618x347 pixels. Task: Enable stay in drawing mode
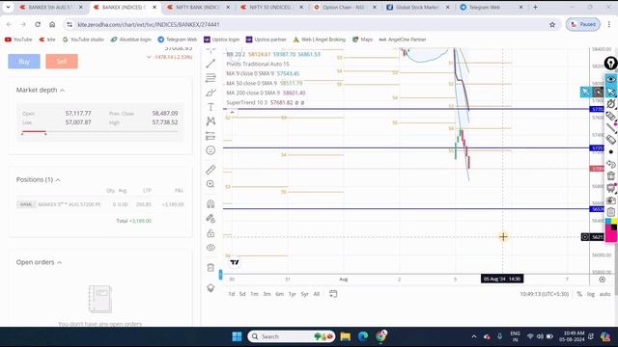pyautogui.click(x=211, y=219)
